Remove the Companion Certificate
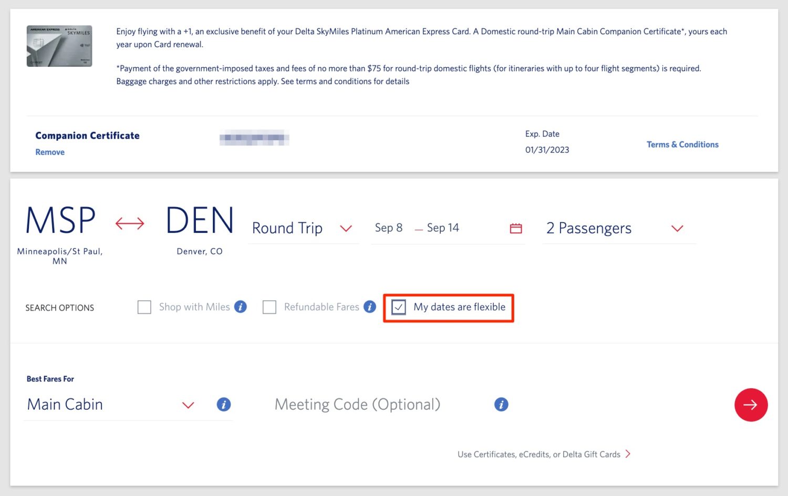 click(x=49, y=152)
